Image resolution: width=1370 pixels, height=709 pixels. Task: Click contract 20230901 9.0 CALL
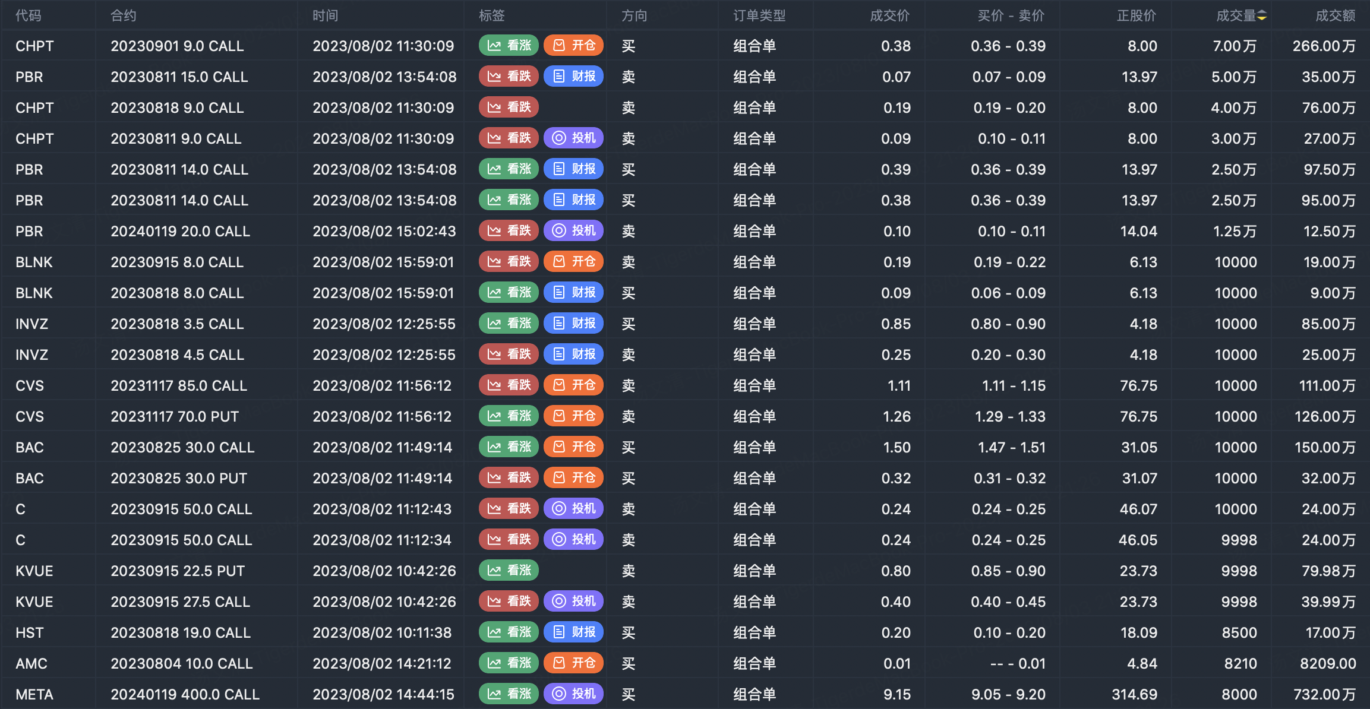coord(177,46)
